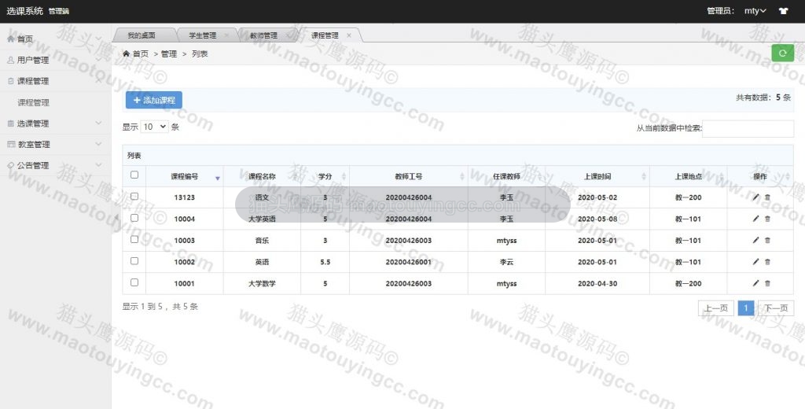Open the rows-per-page dropdown showing 10
Viewport: 805px width, 409px height.
[x=155, y=127]
